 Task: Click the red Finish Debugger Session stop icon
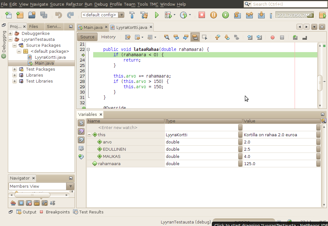tap(202, 15)
